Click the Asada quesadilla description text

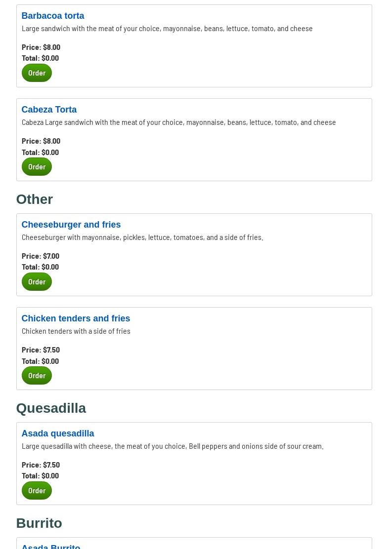pos(172,446)
